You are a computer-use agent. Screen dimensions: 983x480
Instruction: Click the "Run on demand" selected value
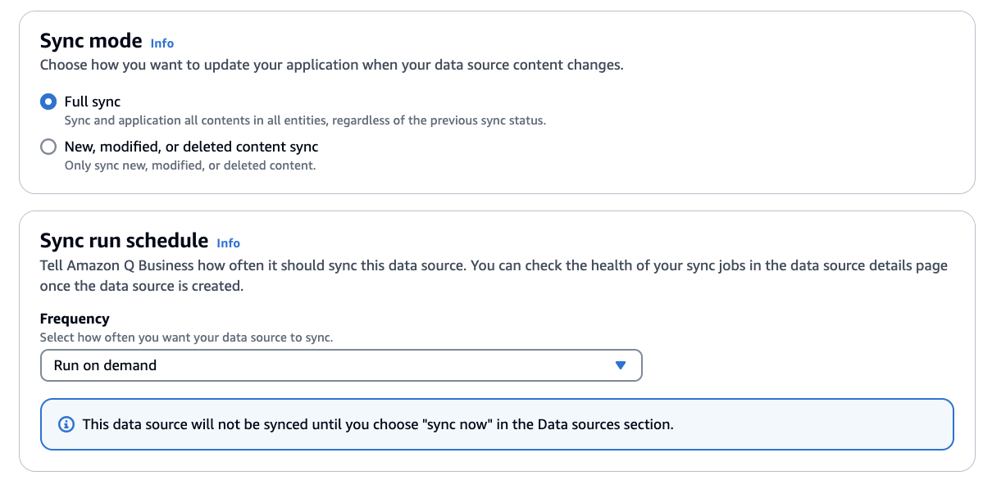click(105, 365)
